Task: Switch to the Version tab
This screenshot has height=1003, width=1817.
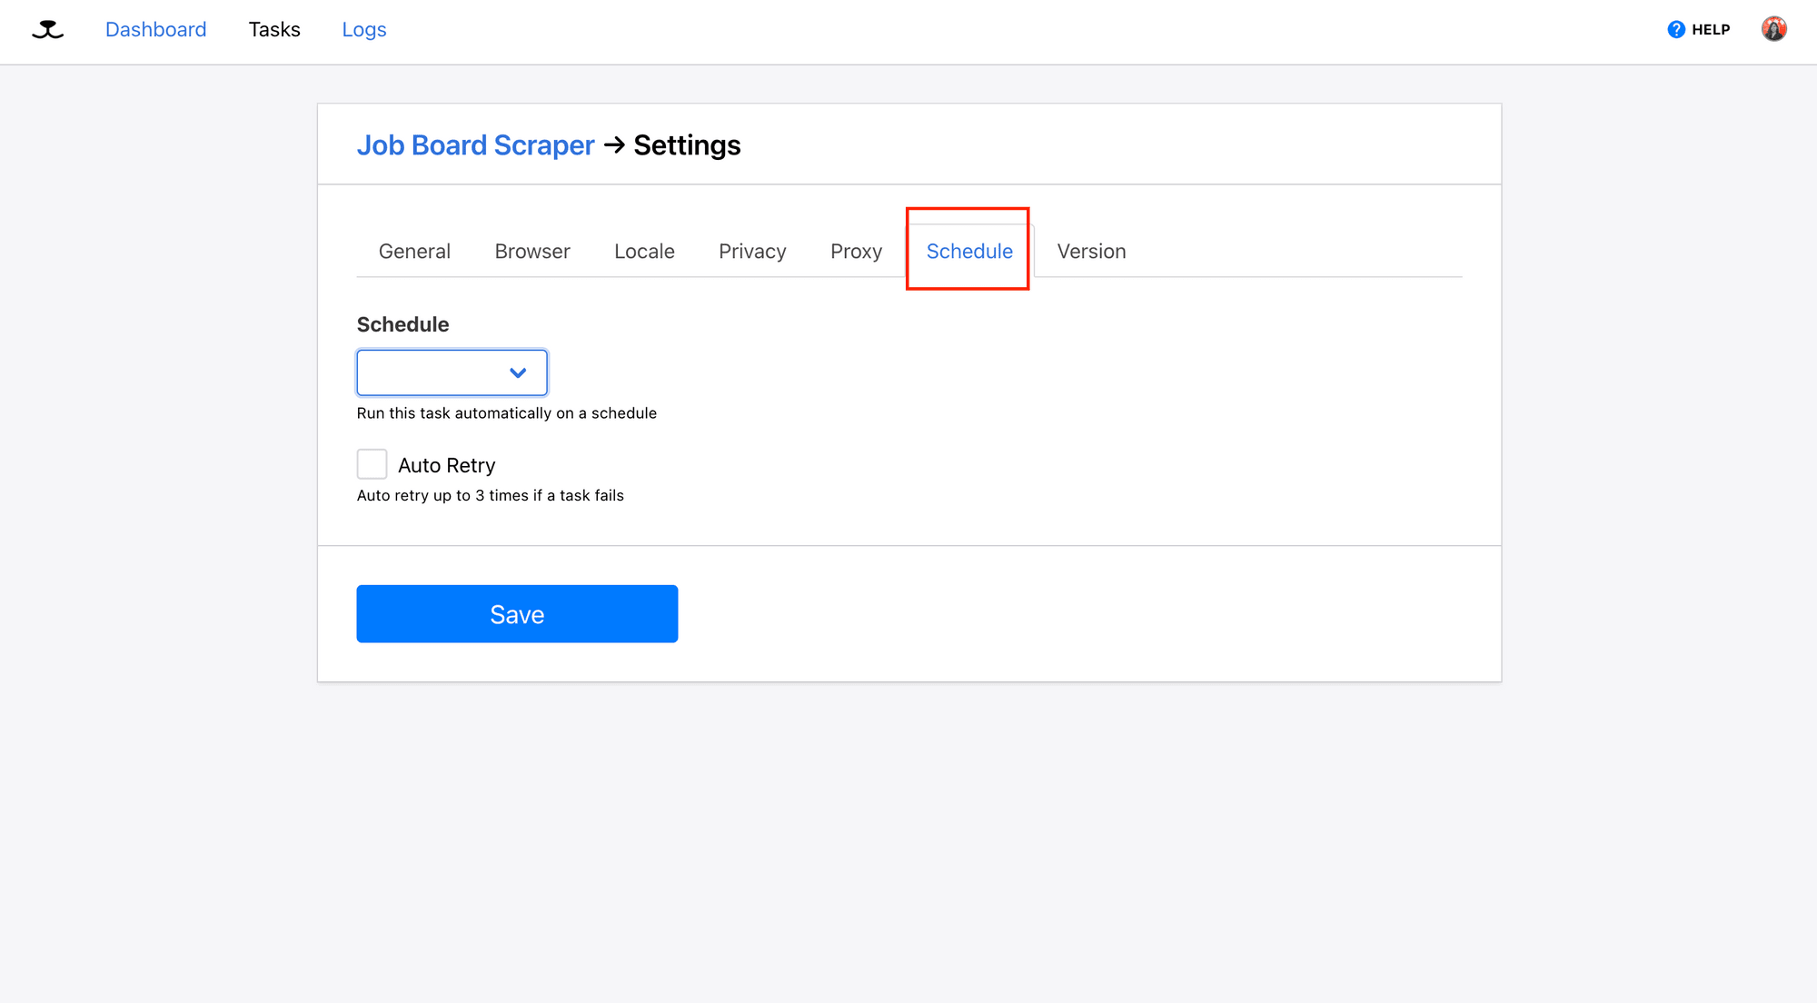Action: coord(1091,252)
